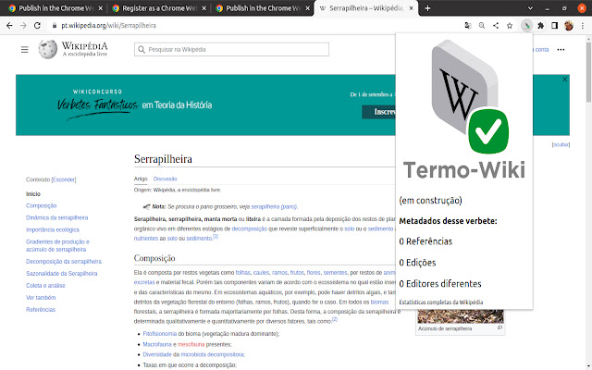The height and width of the screenshot is (370, 592).
Task: Jump to Decomposição da serrapilheira section
Action: (x=64, y=262)
